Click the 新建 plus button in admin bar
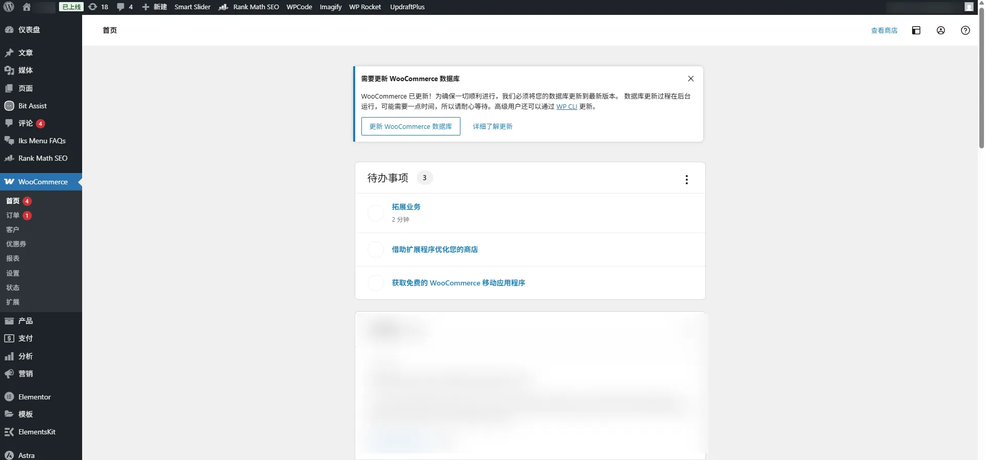This screenshot has width=985, height=460. pos(154,7)
